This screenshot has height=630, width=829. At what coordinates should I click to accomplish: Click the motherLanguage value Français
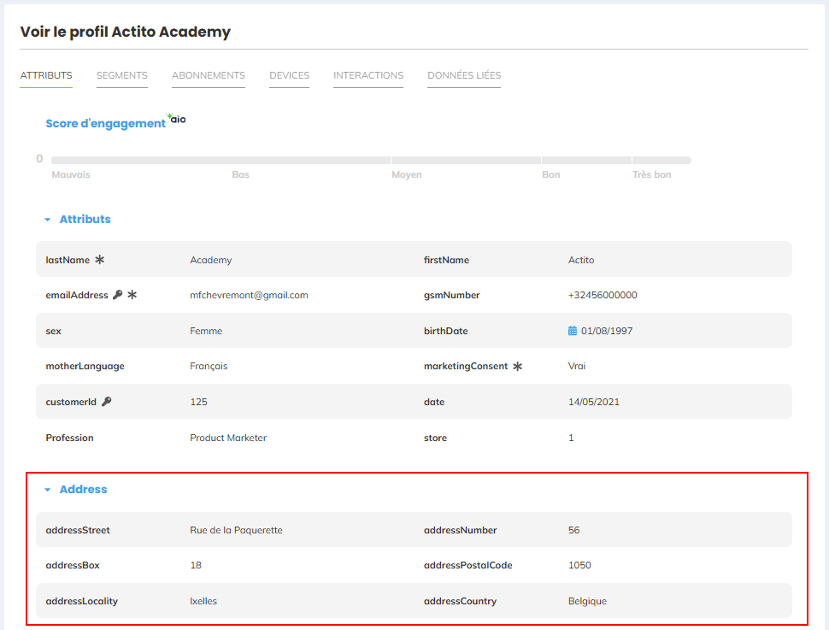coord(209,366)
